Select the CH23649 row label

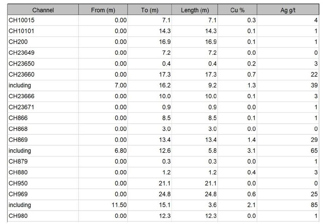click(43, 53)
